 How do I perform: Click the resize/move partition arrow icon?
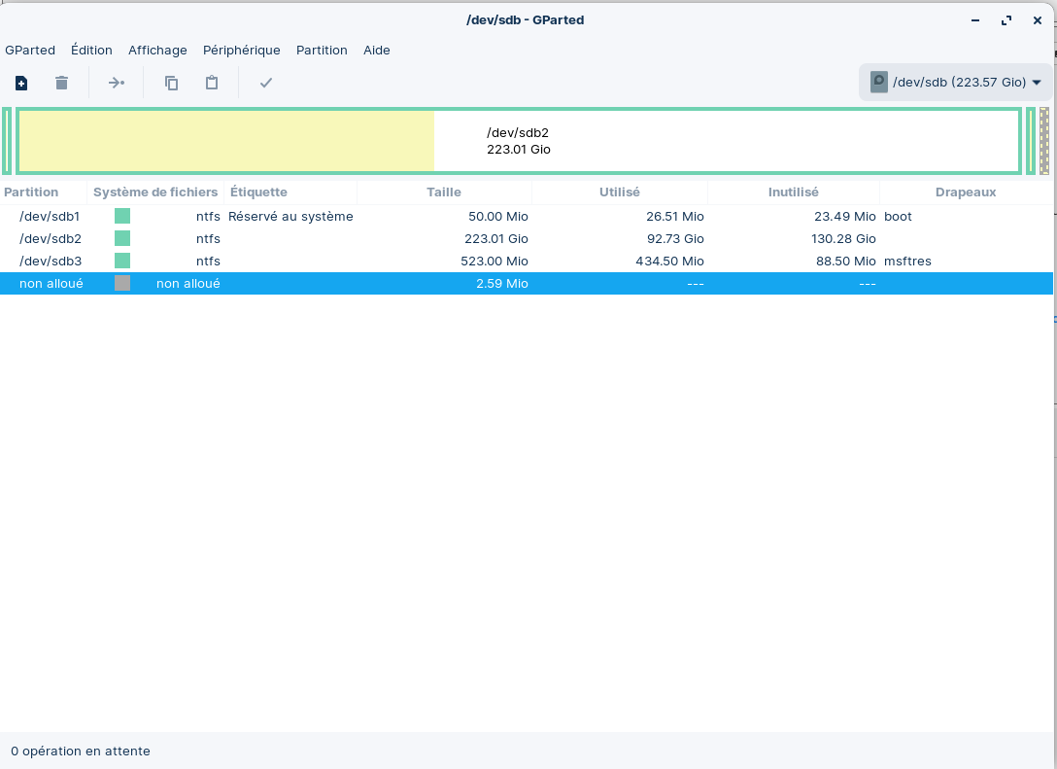pos(116,83)
